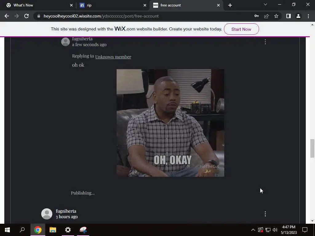Open Settings gear on taskbar
This screenshot has width=315, height=236.
click(x=68, y=230)
